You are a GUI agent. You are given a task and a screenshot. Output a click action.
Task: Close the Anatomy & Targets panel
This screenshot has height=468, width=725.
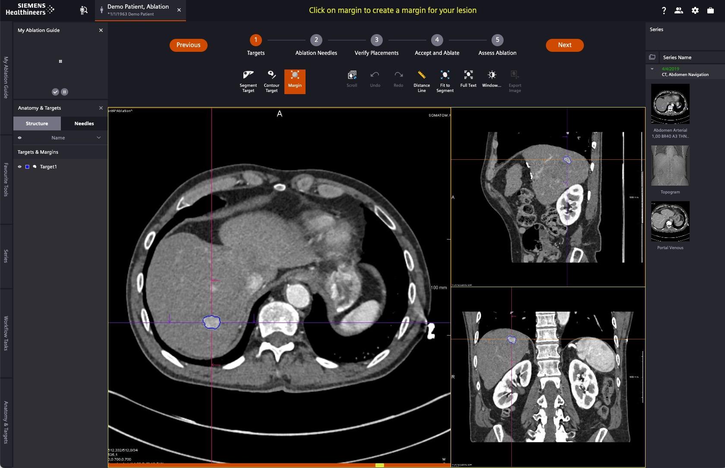point(101,108)
